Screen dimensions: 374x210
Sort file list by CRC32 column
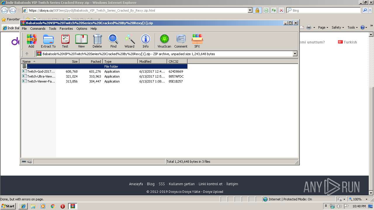point(177,62)
